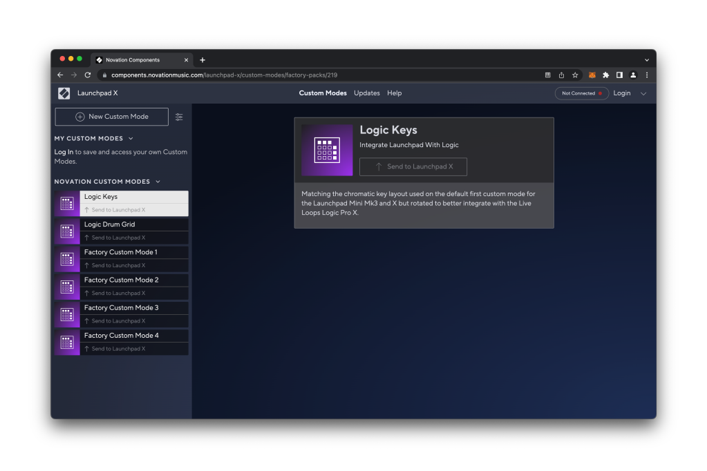Select Factory Custom Mode 3 in list
Screen dimensions: 707x471
point(122,308)
